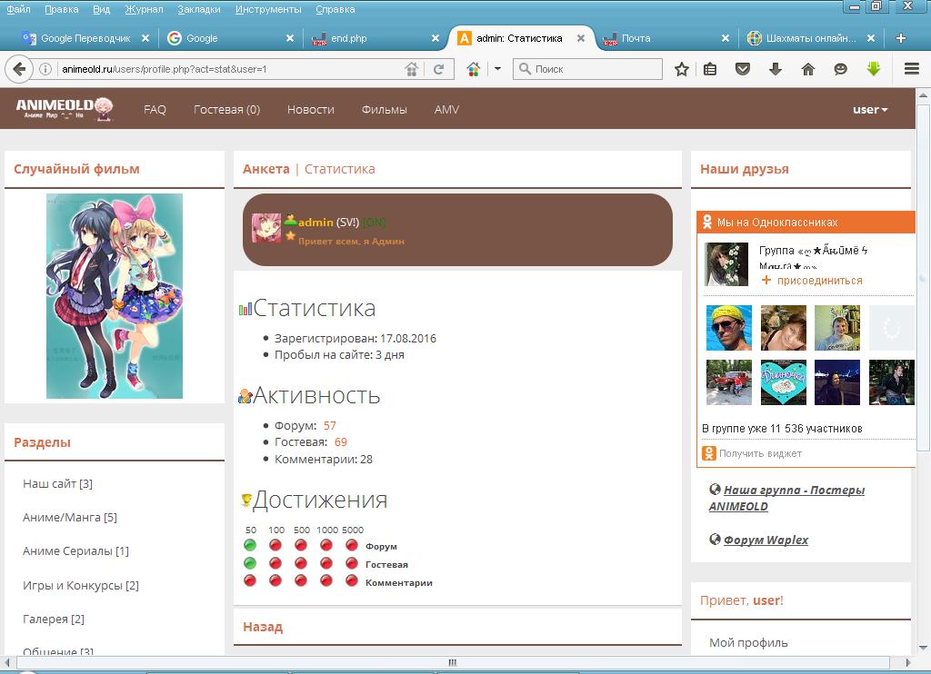
Task: Click the URL address field
Action: click(228, 69)
